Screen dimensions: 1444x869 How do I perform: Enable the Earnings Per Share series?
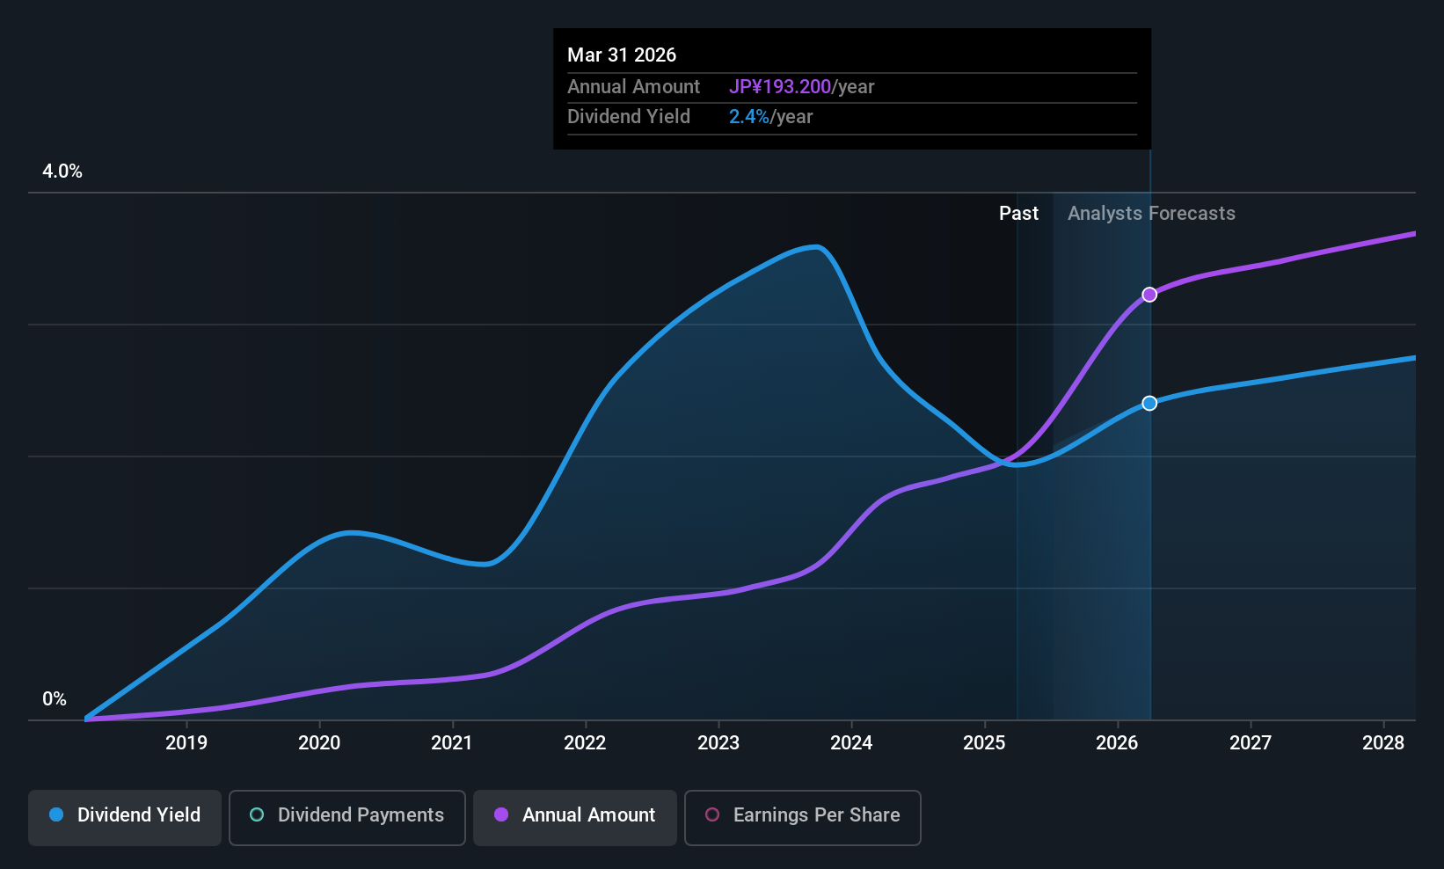pos(803,818)
